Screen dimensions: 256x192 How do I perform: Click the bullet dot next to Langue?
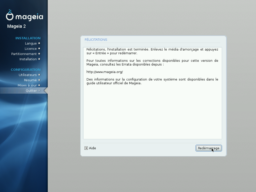pos(39,43)
